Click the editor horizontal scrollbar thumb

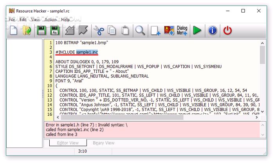(x=122, y=117)
